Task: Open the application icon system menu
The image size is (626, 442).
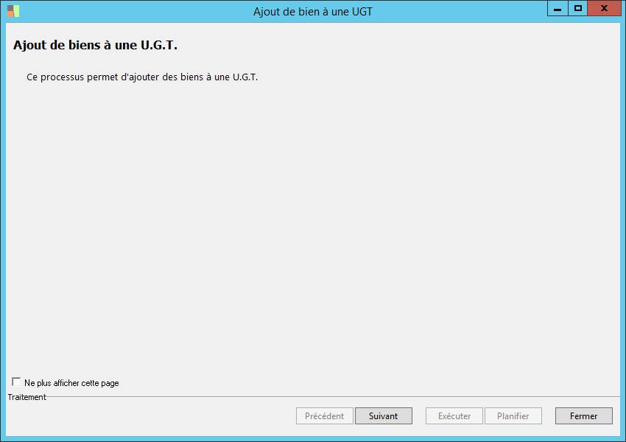Action: [13, 11]
